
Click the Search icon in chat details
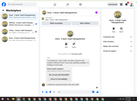pyautogui.click(x=121, y=29)
